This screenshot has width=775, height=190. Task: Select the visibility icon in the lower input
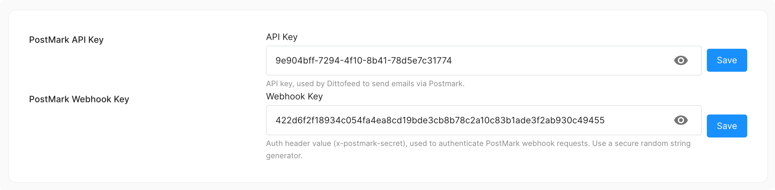click(x=680, y=120)
